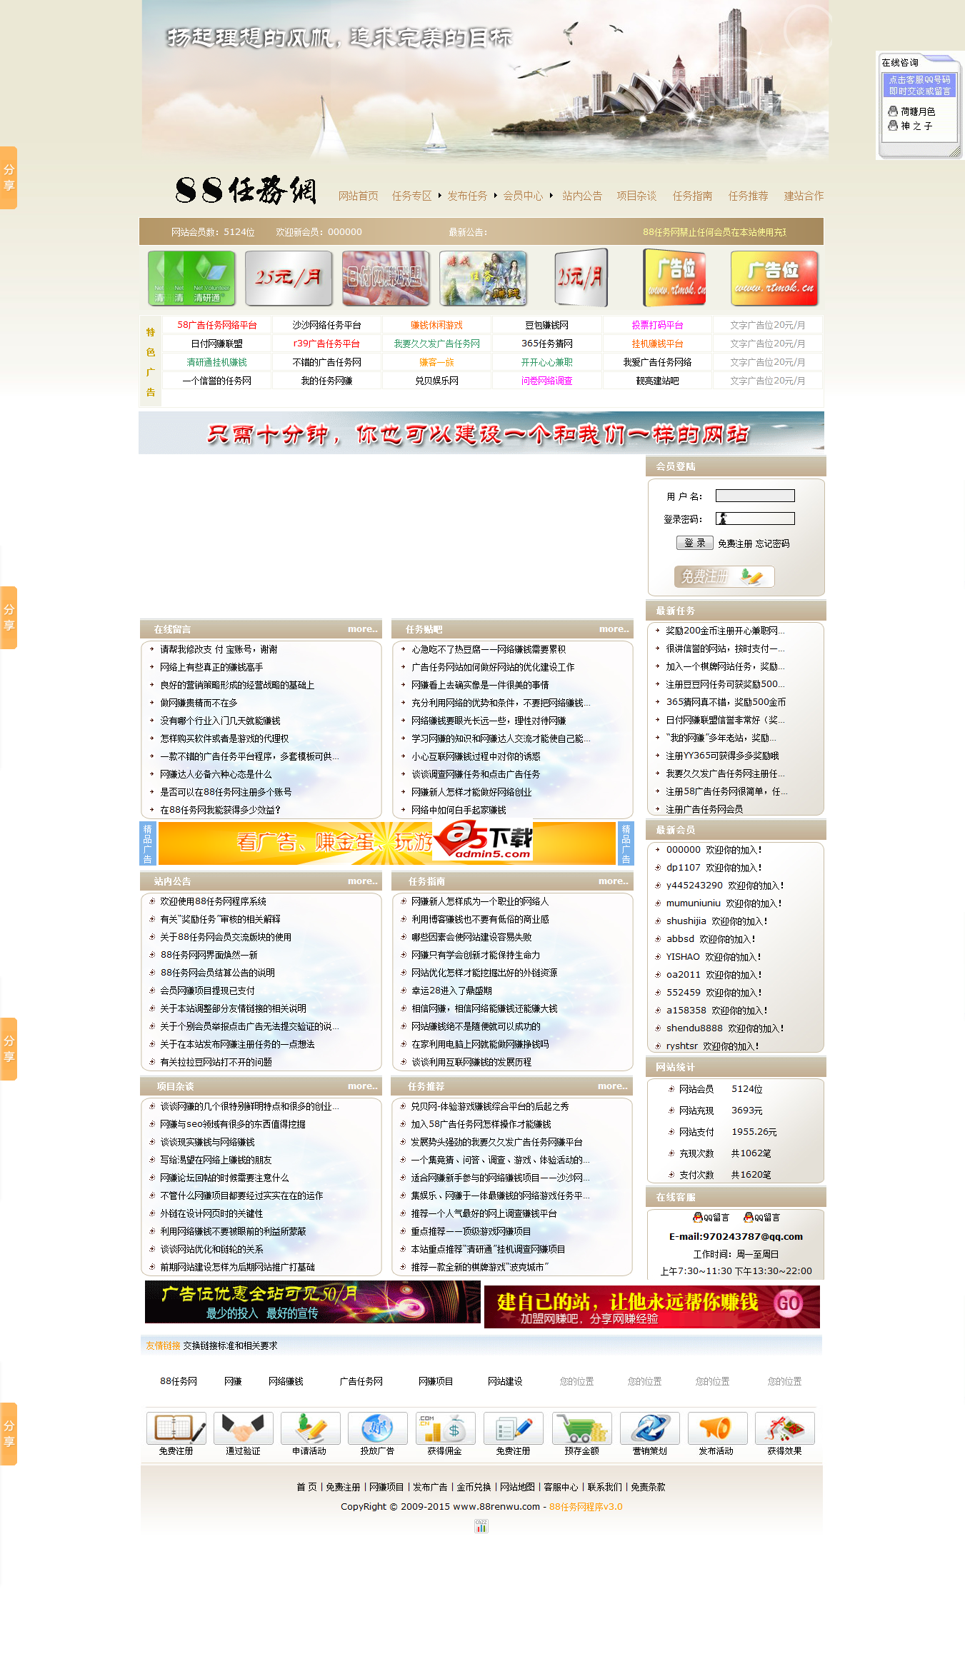The height and width of the screenshot is (1679, 965).
Task: Open the 问卷网络调查 ad link
Action: tap(547, 381)
